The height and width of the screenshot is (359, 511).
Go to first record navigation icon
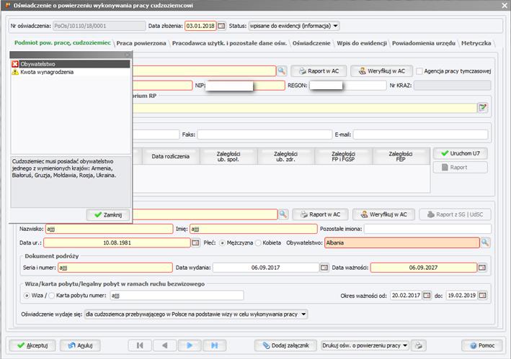click(140, 345)
